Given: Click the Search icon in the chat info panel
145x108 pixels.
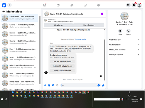Looking at the screenshot, I should pyautogui.click(x=128, y=31).
